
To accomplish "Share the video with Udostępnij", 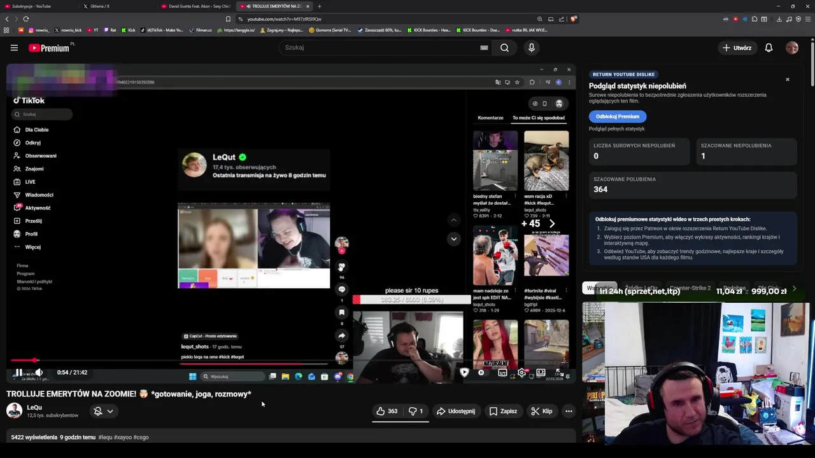I will [x=456, y=411].
